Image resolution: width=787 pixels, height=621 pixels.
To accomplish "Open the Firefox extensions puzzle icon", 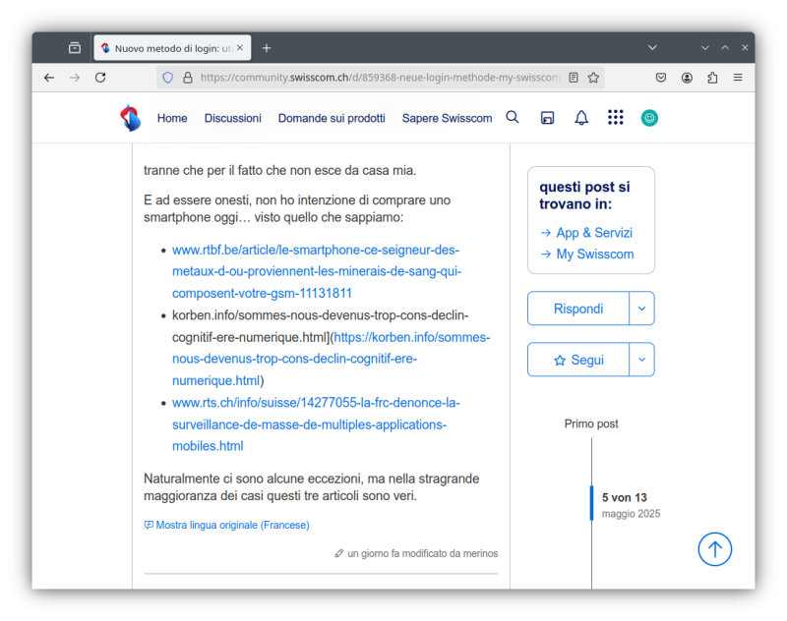I will [x=712, y=78].
